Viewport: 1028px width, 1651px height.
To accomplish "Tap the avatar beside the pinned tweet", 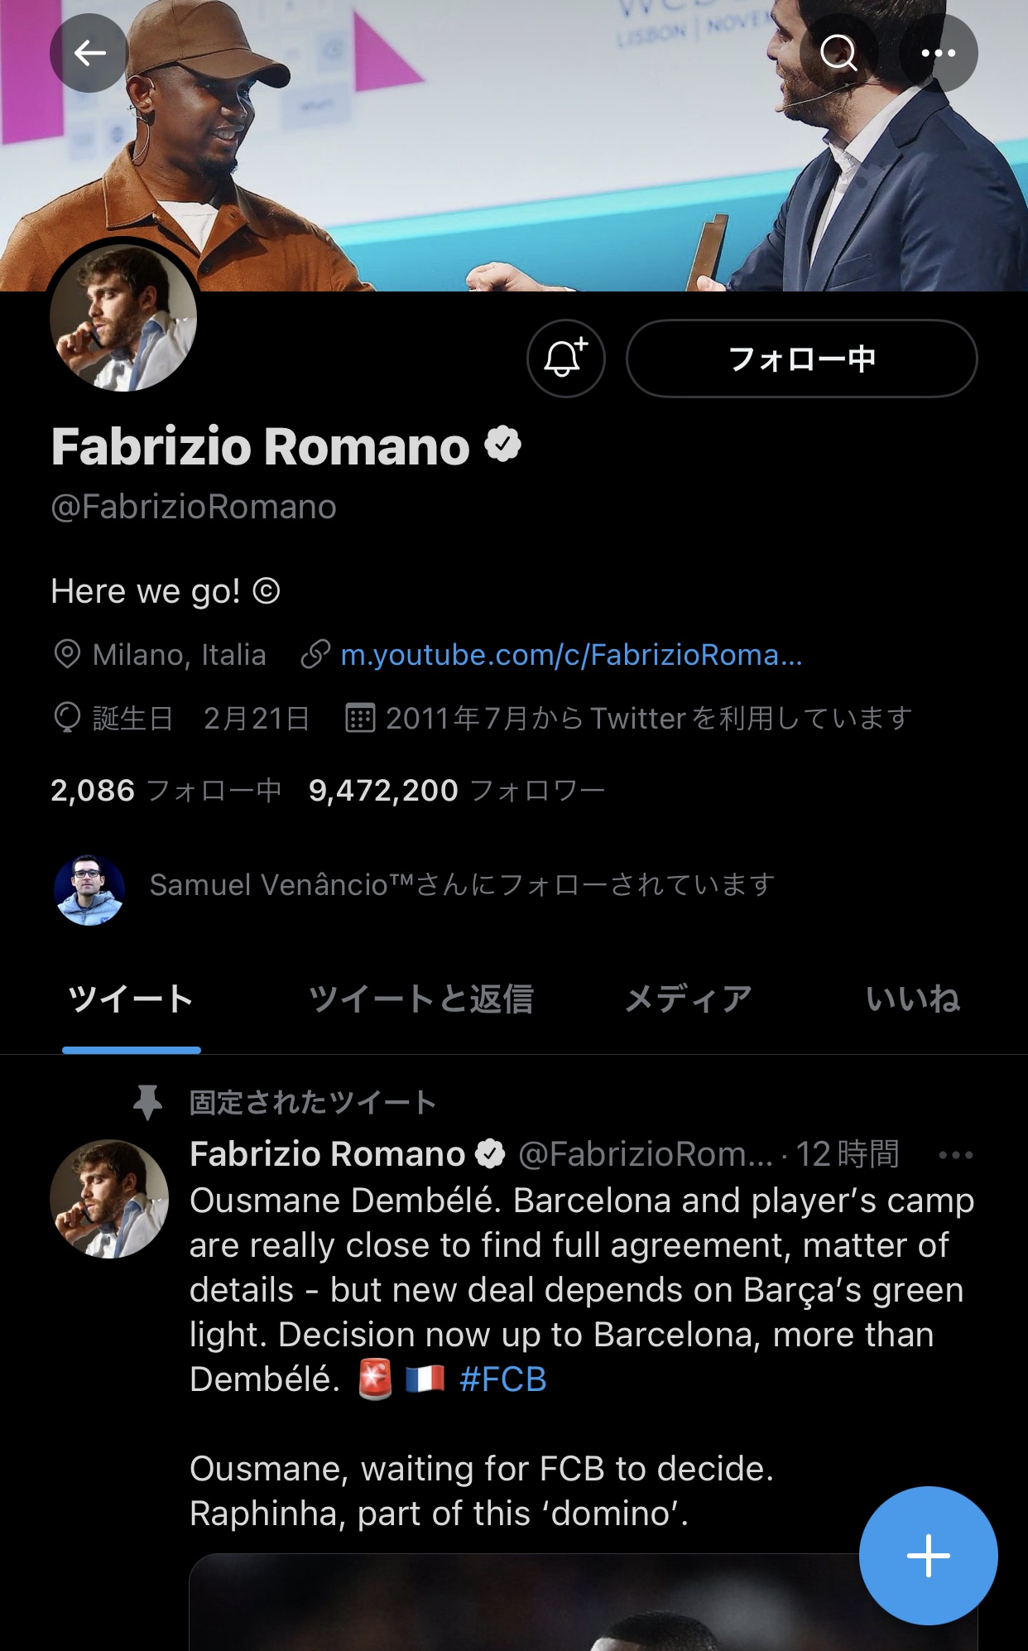I will click(109, 1199).
